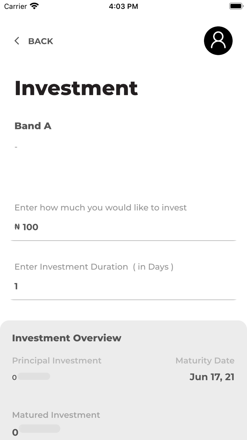Select the Investment page heading
247x440 pixels.
tap(76, 88)
